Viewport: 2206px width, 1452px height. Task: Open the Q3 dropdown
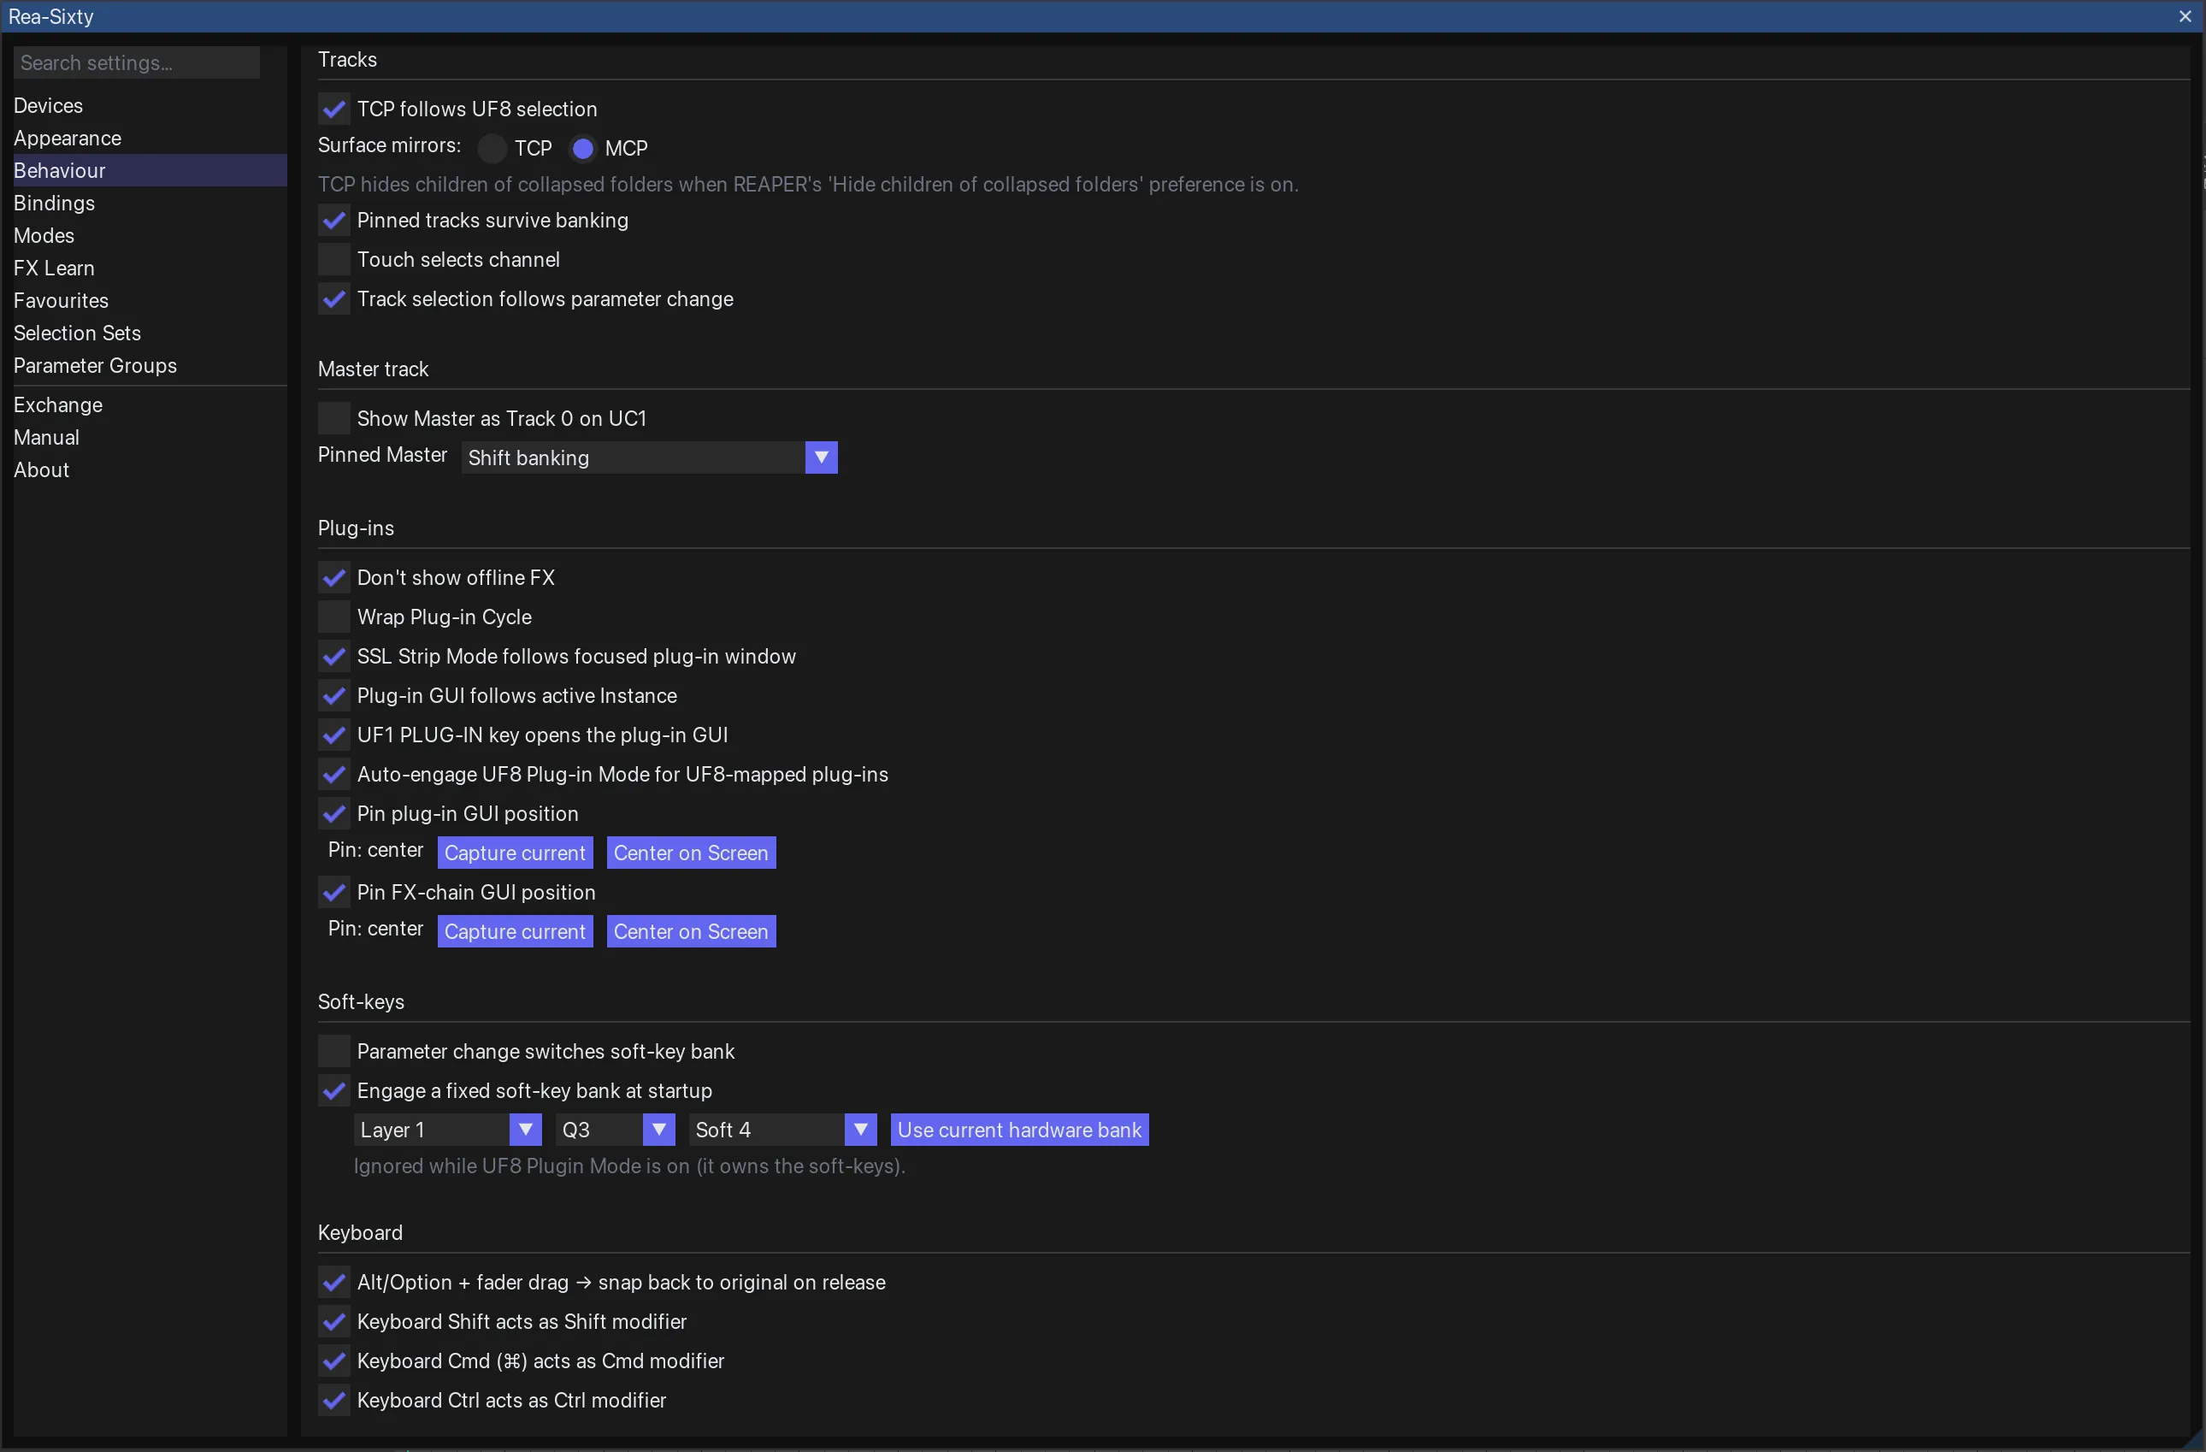pos(615,1131)
